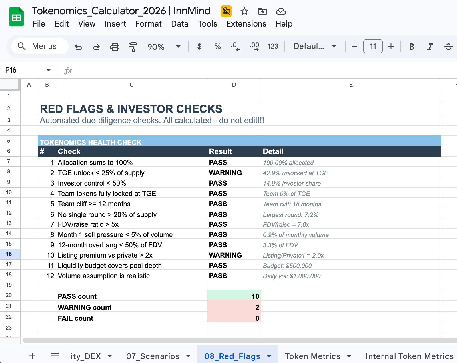457x363 pixels.
Task: Open the Menus search box
Action: (40, 46)
